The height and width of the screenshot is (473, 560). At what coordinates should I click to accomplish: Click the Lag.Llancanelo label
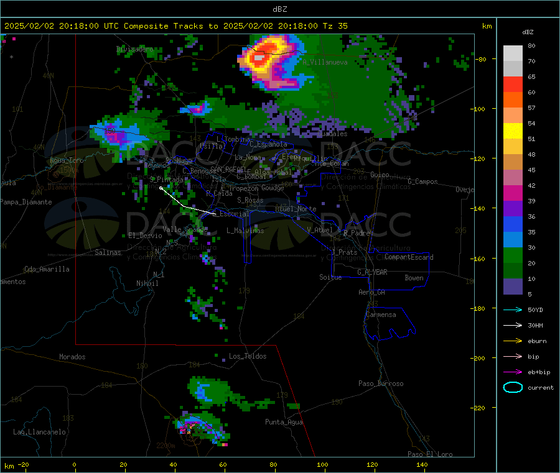39,432
